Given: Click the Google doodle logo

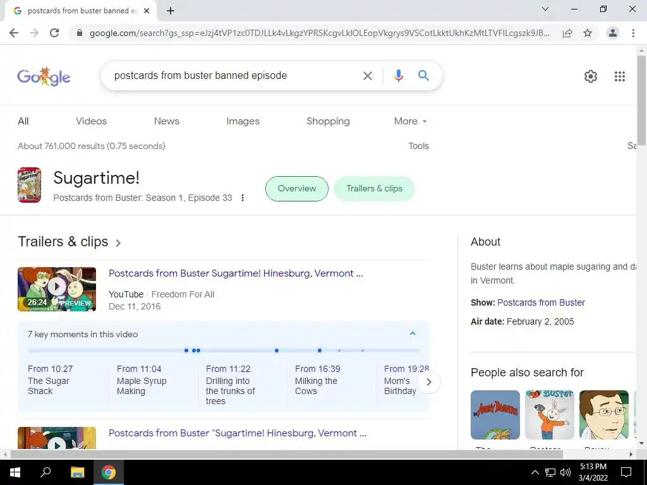Looking at the screenshot, I should [44, 76].
